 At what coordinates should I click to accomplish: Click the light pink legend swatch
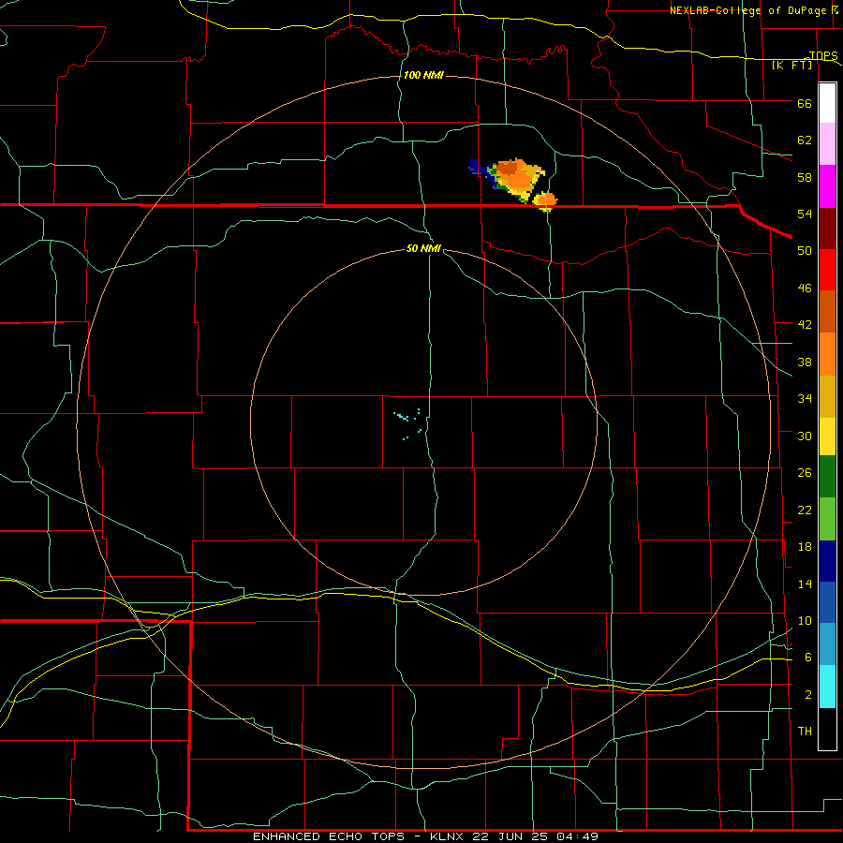(x=827, y=143)
